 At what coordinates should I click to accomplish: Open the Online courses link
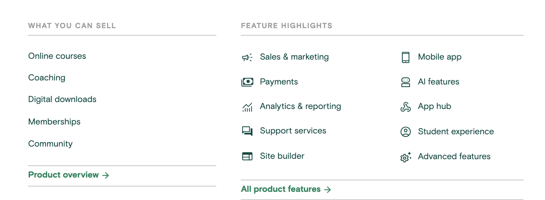tap(57, 56)
